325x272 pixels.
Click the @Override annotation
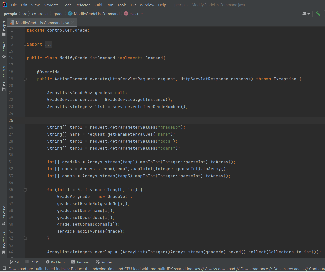pyautogui.click(x=48, y=72)
